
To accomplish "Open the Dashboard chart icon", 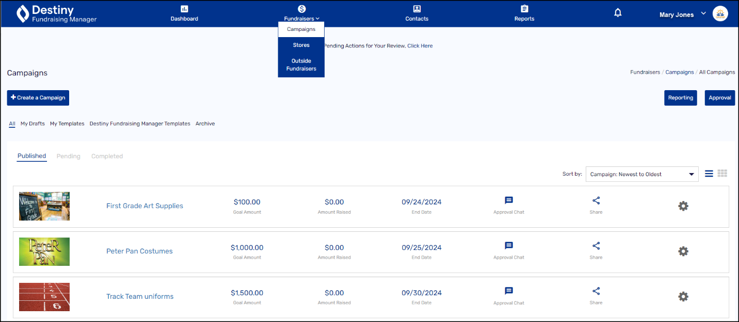I will (184, 9).
